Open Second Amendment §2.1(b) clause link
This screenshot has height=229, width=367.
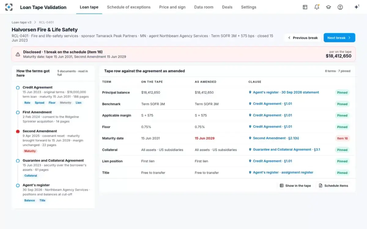click(276, 138)
